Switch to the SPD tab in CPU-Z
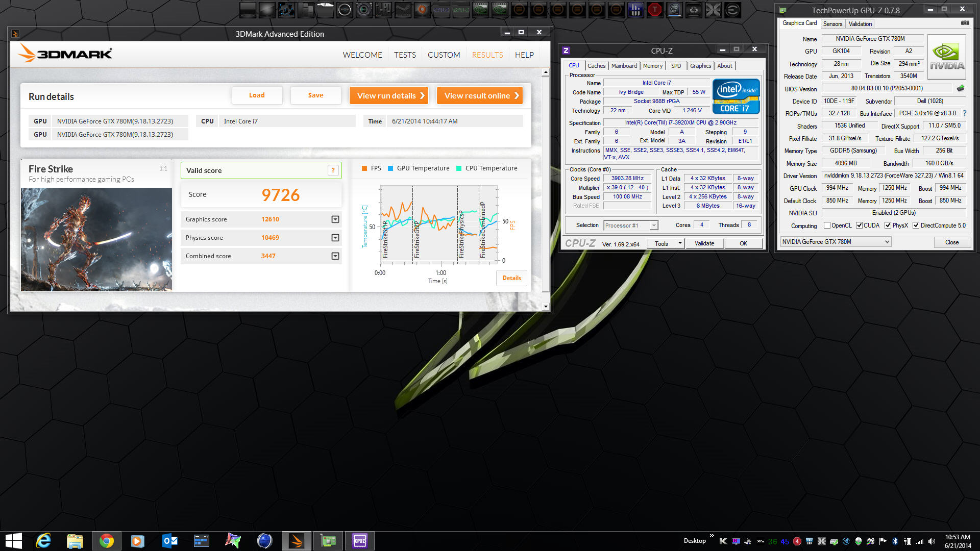Image resolution: width=980 pixels, height=551 pixels. point(676,66)
